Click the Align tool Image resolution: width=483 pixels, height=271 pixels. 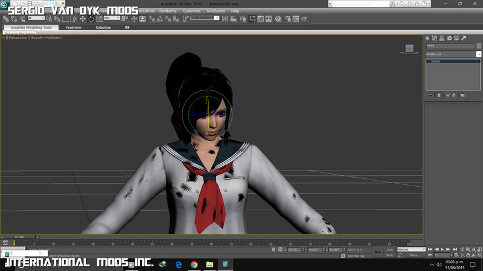click(234, 19)
